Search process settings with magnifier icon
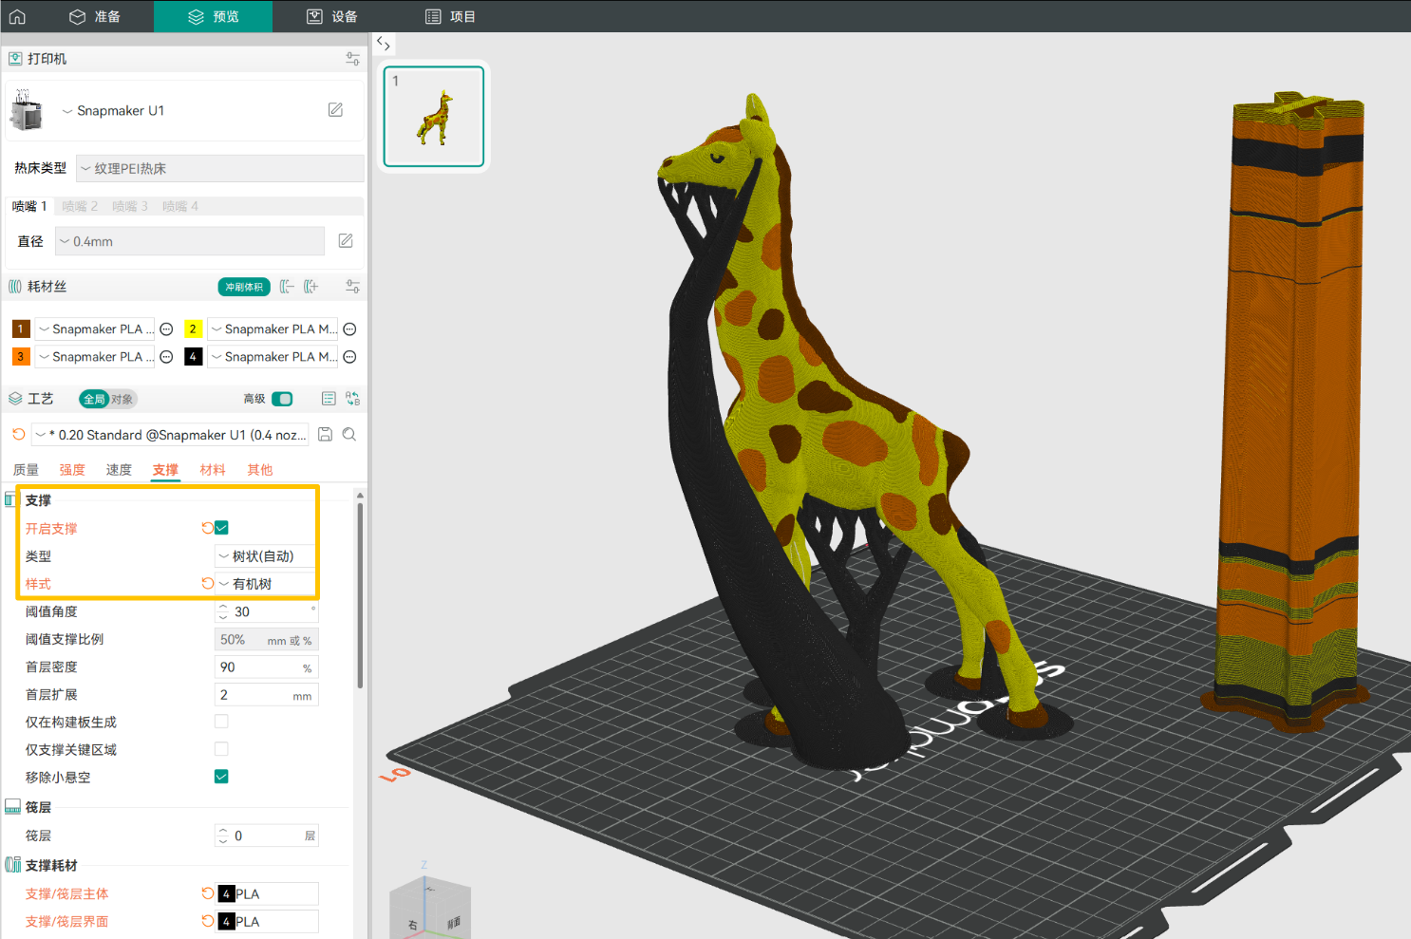 [349, 434]
